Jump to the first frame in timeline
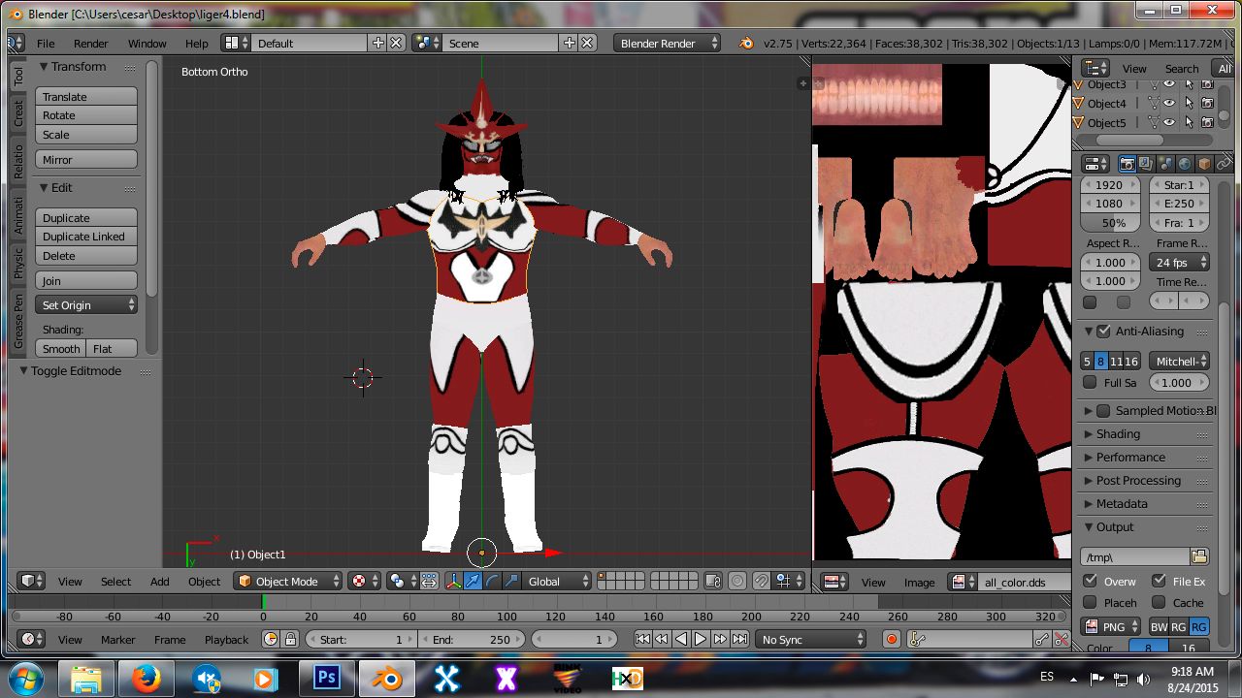This screenshot has height=698, width=1242. 642,639
